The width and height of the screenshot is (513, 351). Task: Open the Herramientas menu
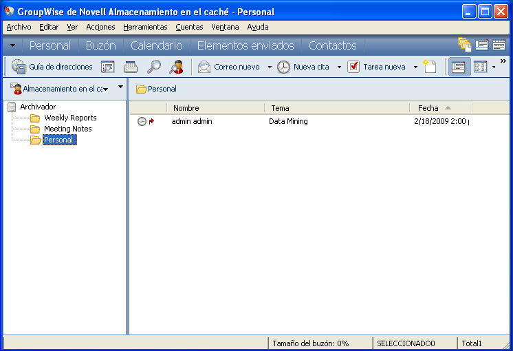point(145,27)
